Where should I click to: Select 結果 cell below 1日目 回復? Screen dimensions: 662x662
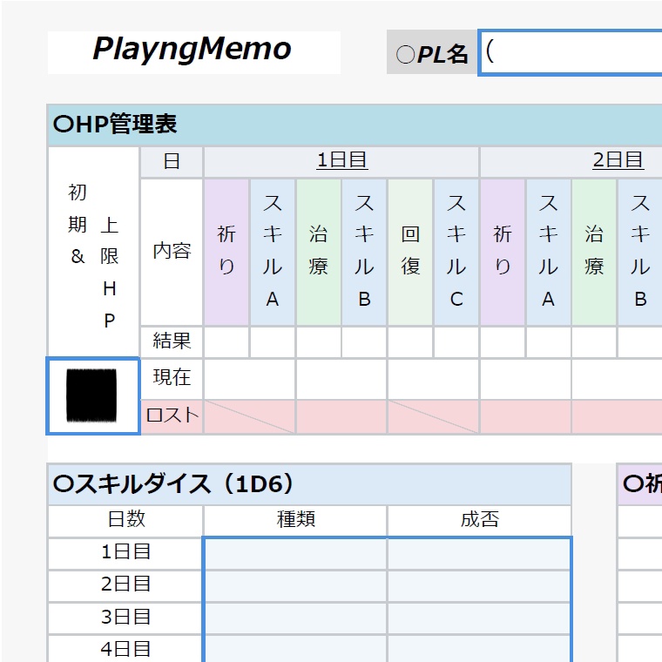click(x=410, y=341)
